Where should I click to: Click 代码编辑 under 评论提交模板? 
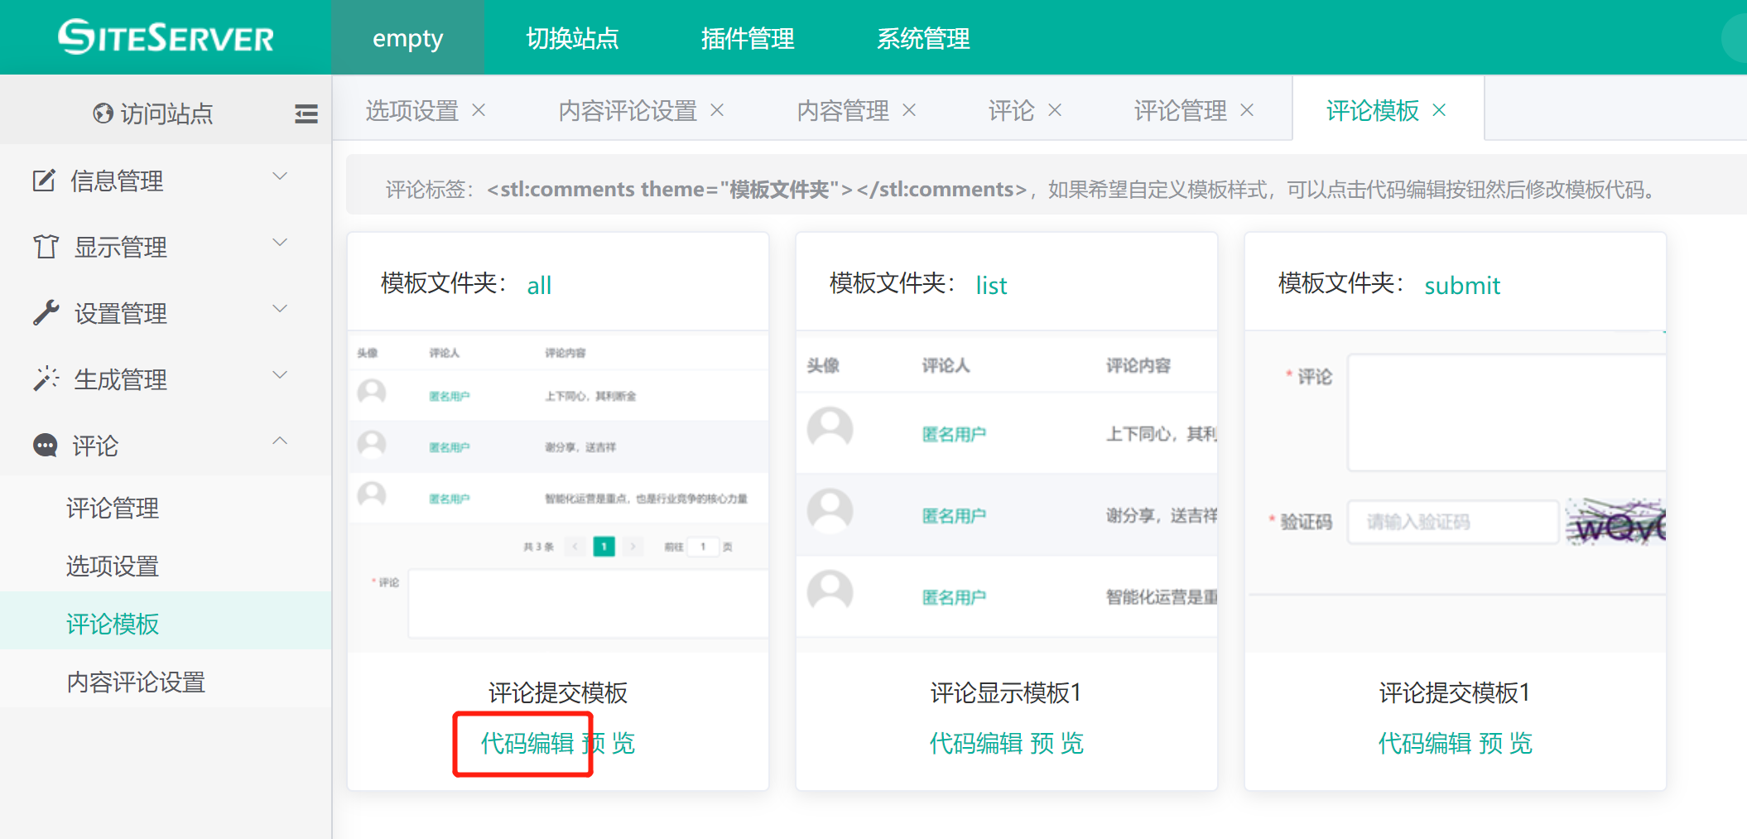tap(527, 743)
